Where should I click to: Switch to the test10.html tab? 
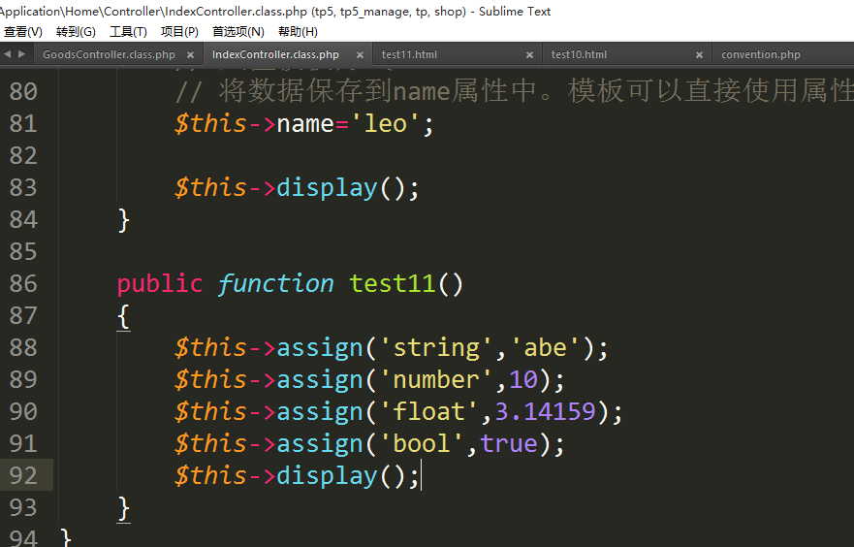click(579, 55)
